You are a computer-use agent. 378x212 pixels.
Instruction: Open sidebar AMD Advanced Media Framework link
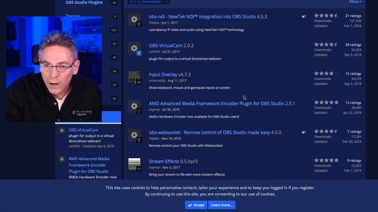point(89,165)
